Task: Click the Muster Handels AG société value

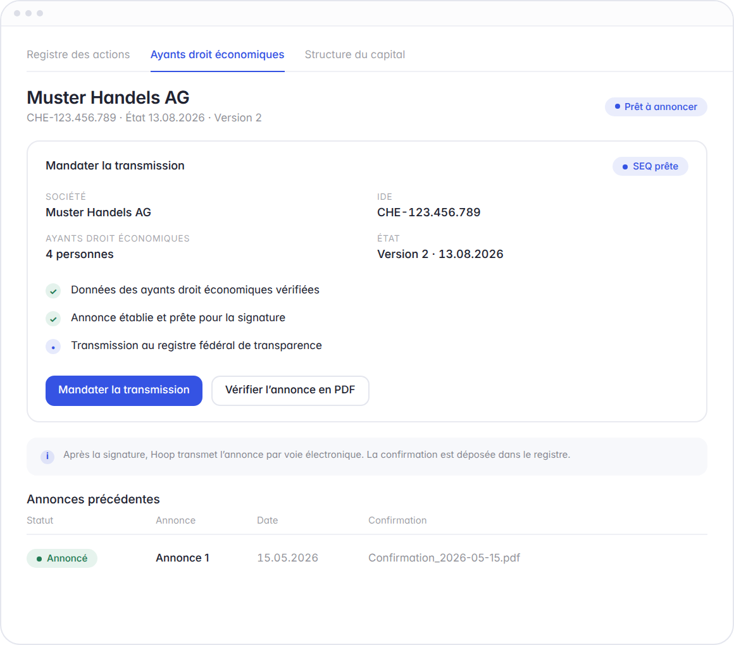Action: pyautogui.click(x=98, y=212)
